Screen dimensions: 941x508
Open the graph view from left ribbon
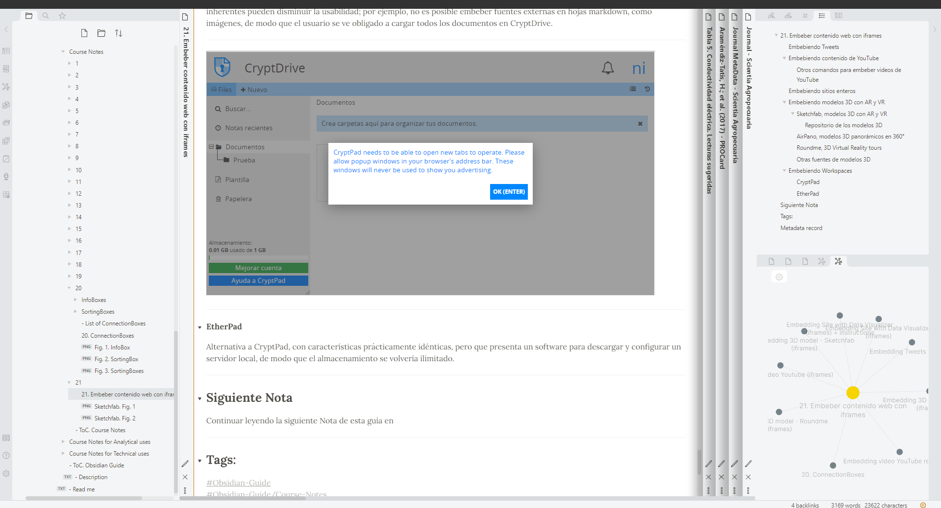(6, 87)
